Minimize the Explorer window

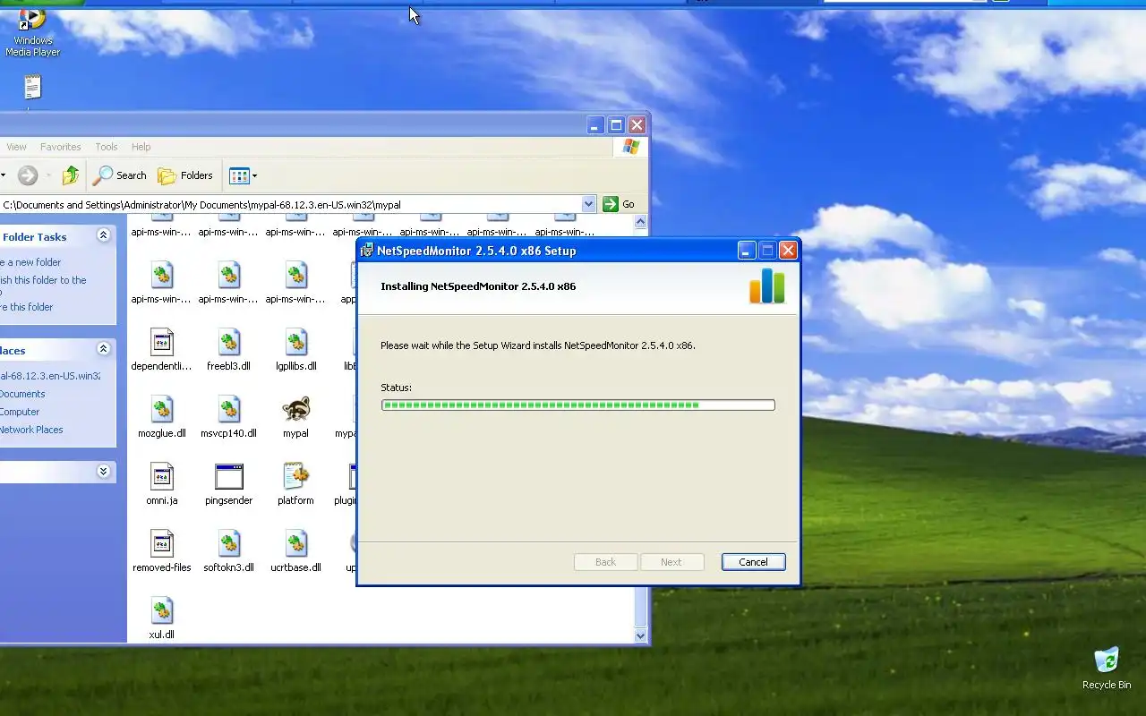[595, 125]
